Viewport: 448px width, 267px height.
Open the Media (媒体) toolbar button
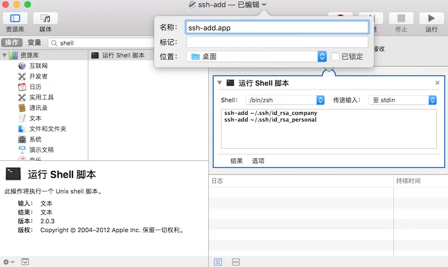(45, 18)
